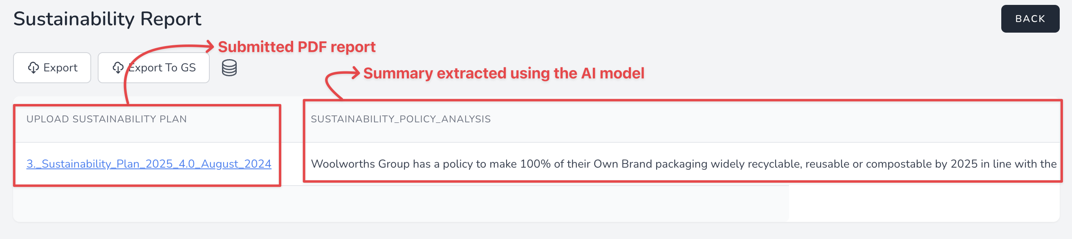Click the red arrowhead pointing to Summary extracted
1072x239 pixels.
tap(355, 73)
